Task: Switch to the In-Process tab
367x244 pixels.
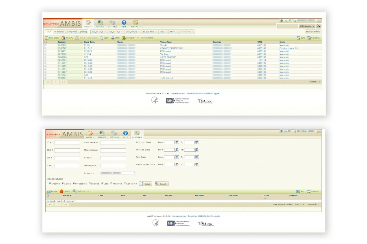Action: coord(59,32)
